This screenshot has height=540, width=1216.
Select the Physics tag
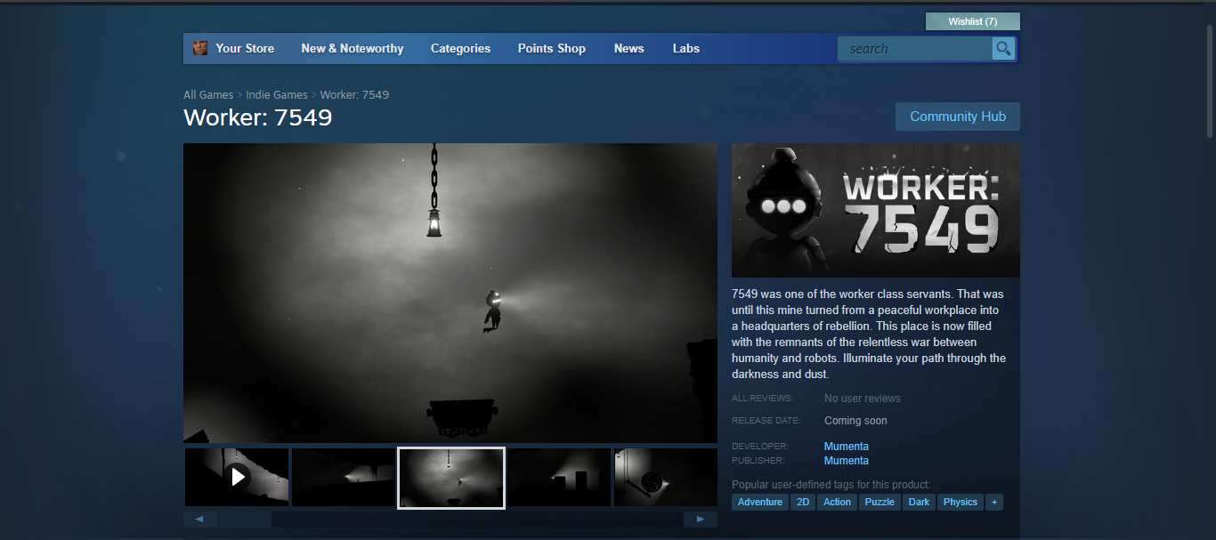tap(961, 503)
